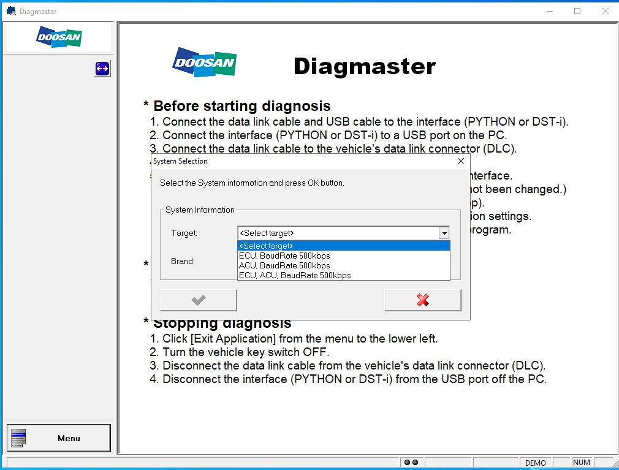Minimize the Diagmaster window
Image resolution: width=619 pixels, height=470 pixels.
[x=550, y=11]
